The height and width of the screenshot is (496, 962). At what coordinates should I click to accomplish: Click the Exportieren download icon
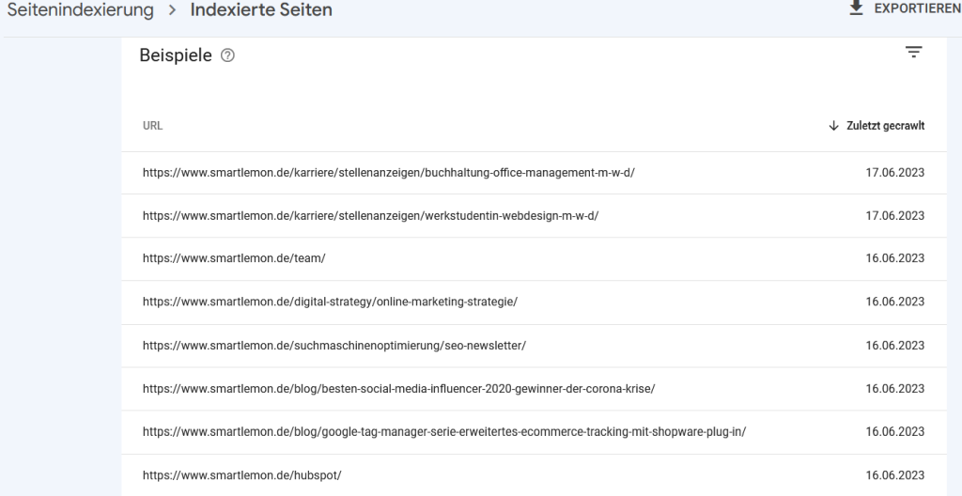[857, 8]
